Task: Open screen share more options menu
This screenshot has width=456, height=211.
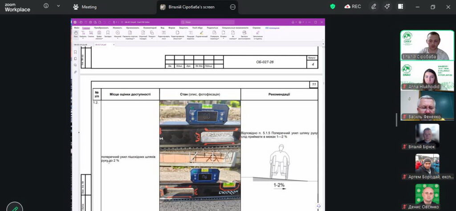Action: [232, 7]
